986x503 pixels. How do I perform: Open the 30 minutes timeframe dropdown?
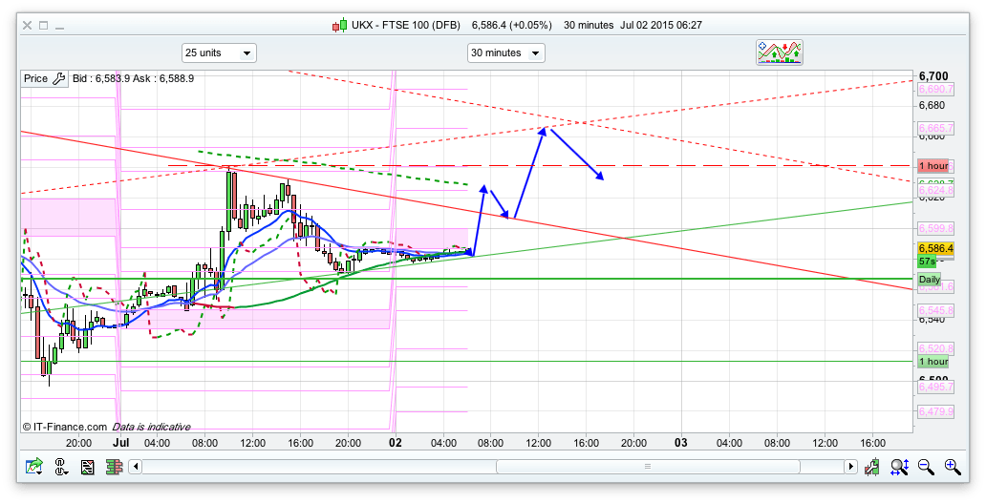505,53
